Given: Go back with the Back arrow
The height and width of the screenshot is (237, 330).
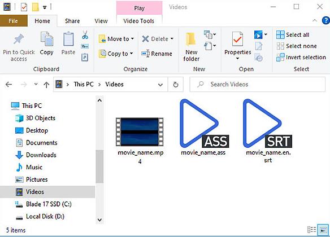Looking at the screenshot, I should [8, 85].
